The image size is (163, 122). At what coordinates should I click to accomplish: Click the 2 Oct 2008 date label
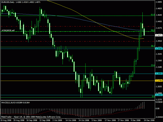pos(57,120)
